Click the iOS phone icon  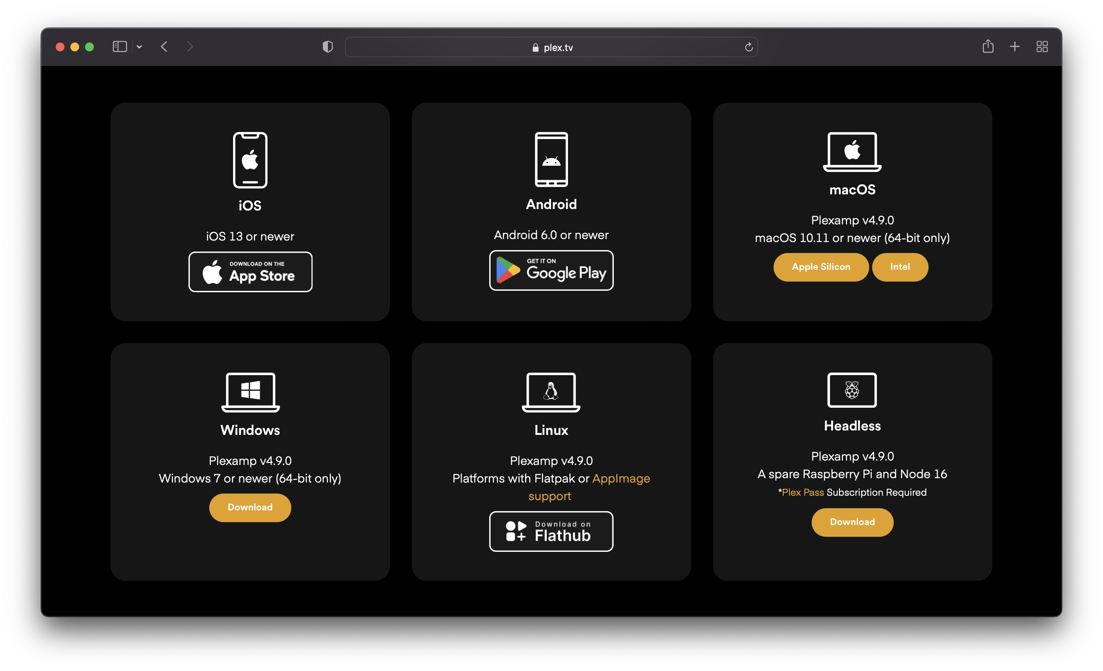pyautogui.click(x=250, y=160)
